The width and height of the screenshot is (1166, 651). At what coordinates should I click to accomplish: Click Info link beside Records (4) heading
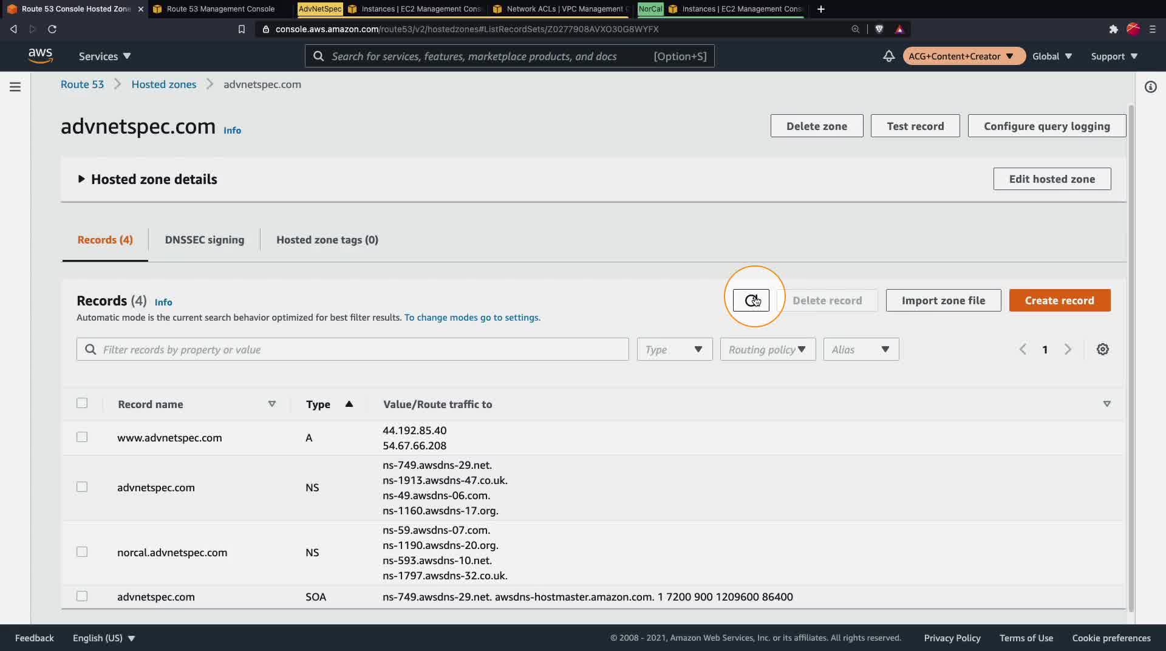tap(163, 302)
